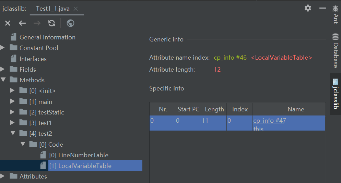The height and width of the screenshot is (183, 341).
Task: Open the globe browser icon
Action: pos(71,23)
